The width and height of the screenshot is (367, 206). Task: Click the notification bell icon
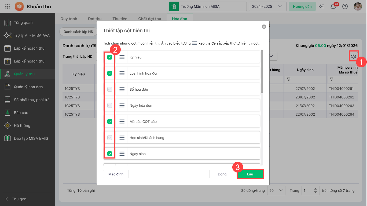(x=333, y=7)
